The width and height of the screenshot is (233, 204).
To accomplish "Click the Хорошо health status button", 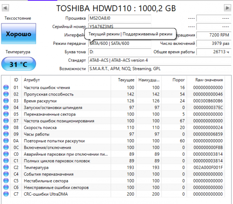I will coord(19,34).
